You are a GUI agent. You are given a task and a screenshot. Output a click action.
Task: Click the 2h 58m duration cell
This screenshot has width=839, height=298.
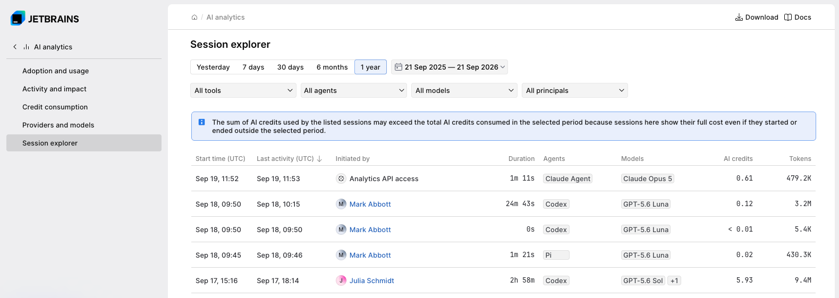[522, 280]
